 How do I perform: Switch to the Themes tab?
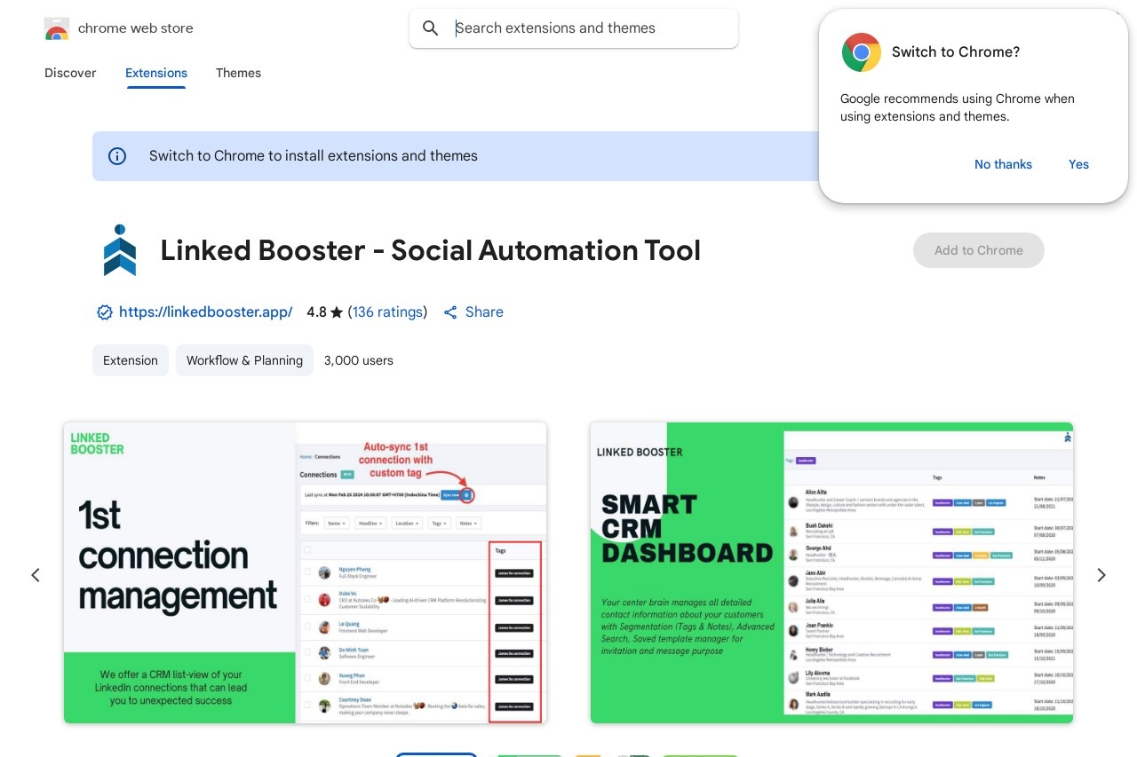[238, 73]
